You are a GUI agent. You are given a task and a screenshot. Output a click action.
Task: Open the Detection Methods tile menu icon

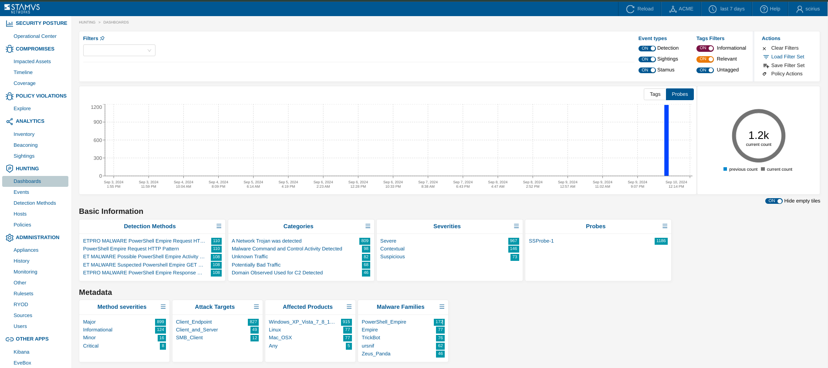pos(219,226)
